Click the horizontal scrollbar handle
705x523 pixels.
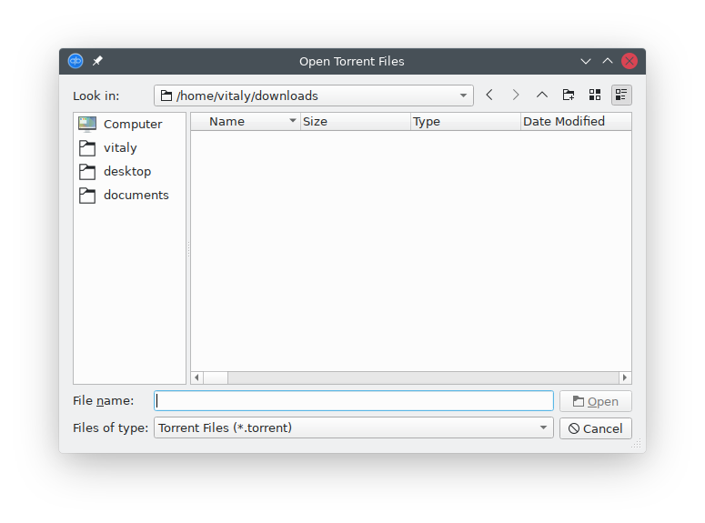[216, 377]
